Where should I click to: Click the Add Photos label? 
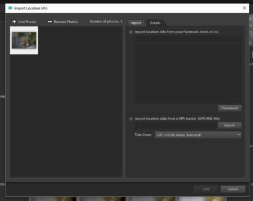(27, 22)
